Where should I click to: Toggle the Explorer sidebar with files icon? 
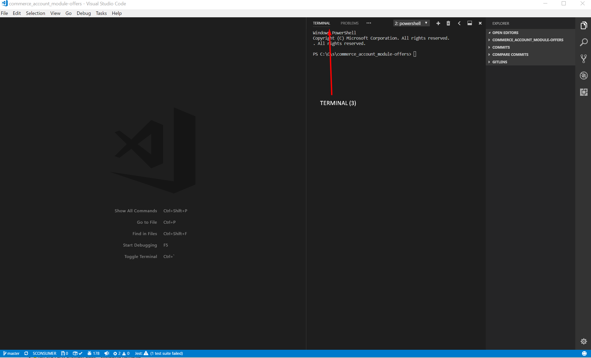click(584, 26)
